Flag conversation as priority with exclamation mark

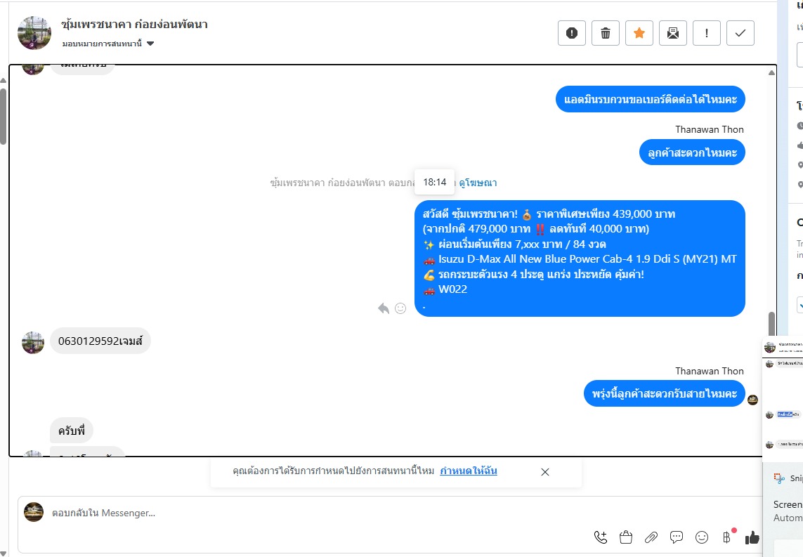(x=707, y=33)
